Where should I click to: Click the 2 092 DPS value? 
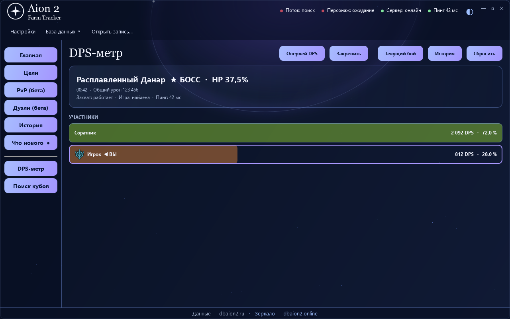click(462, 133)
